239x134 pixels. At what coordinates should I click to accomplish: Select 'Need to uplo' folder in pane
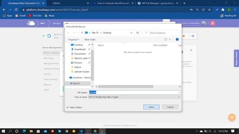[81, 58]
